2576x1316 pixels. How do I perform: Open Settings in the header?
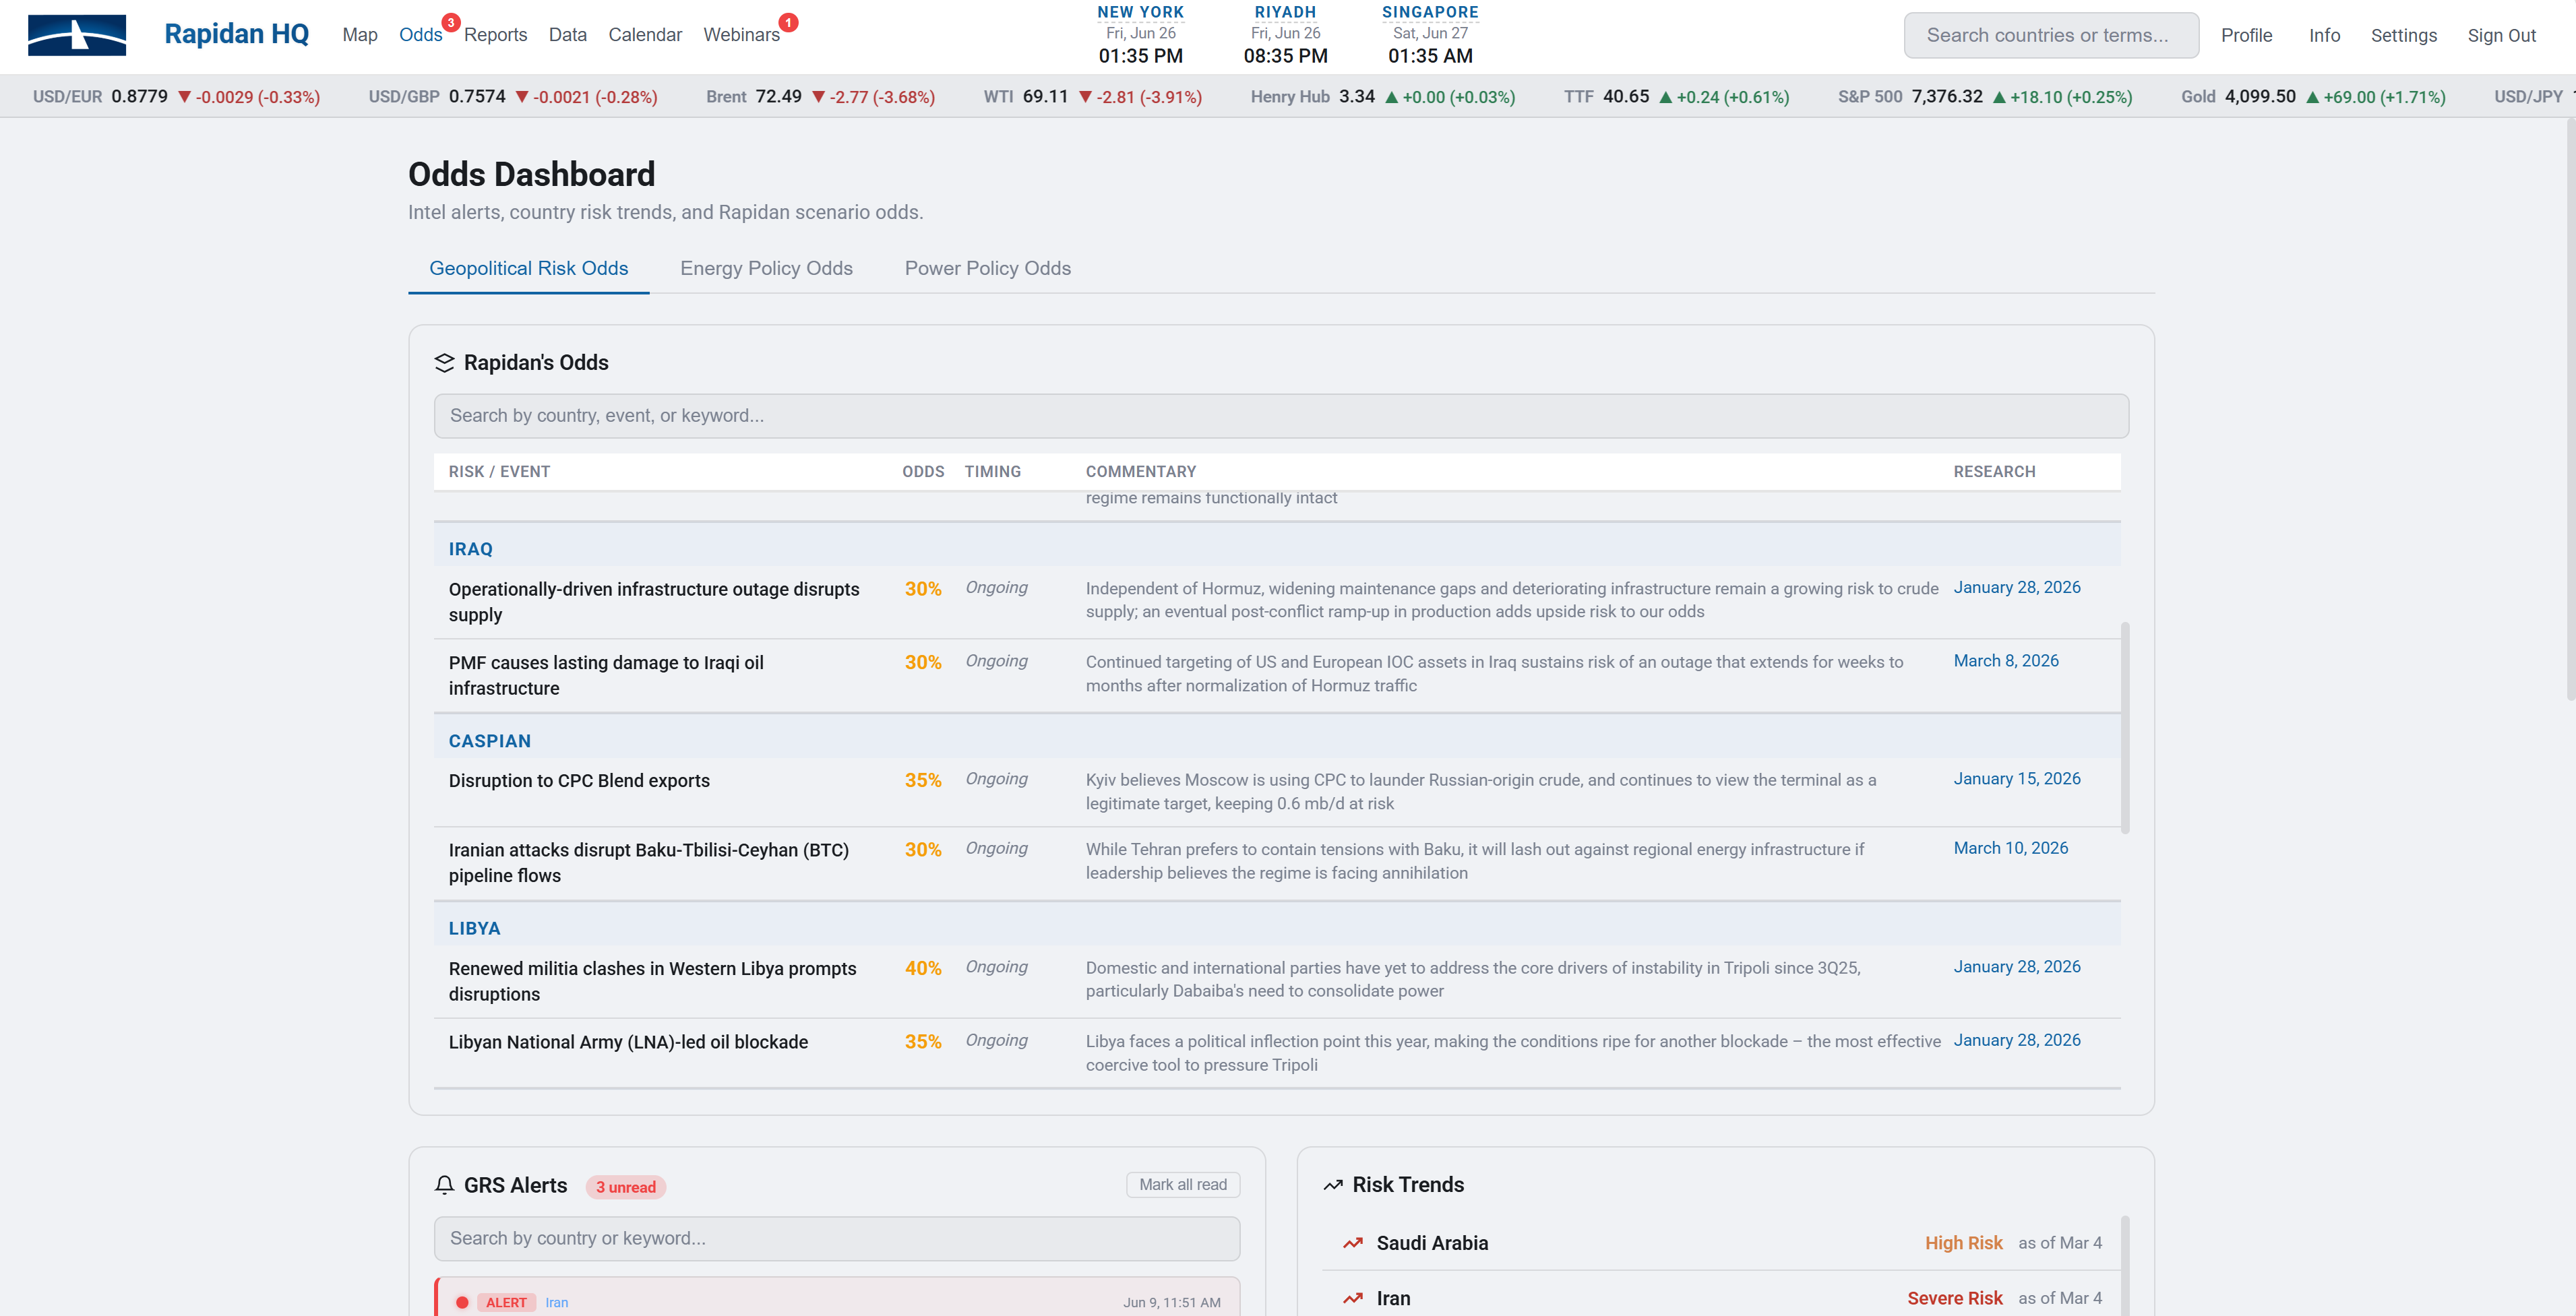(2403, 35)
